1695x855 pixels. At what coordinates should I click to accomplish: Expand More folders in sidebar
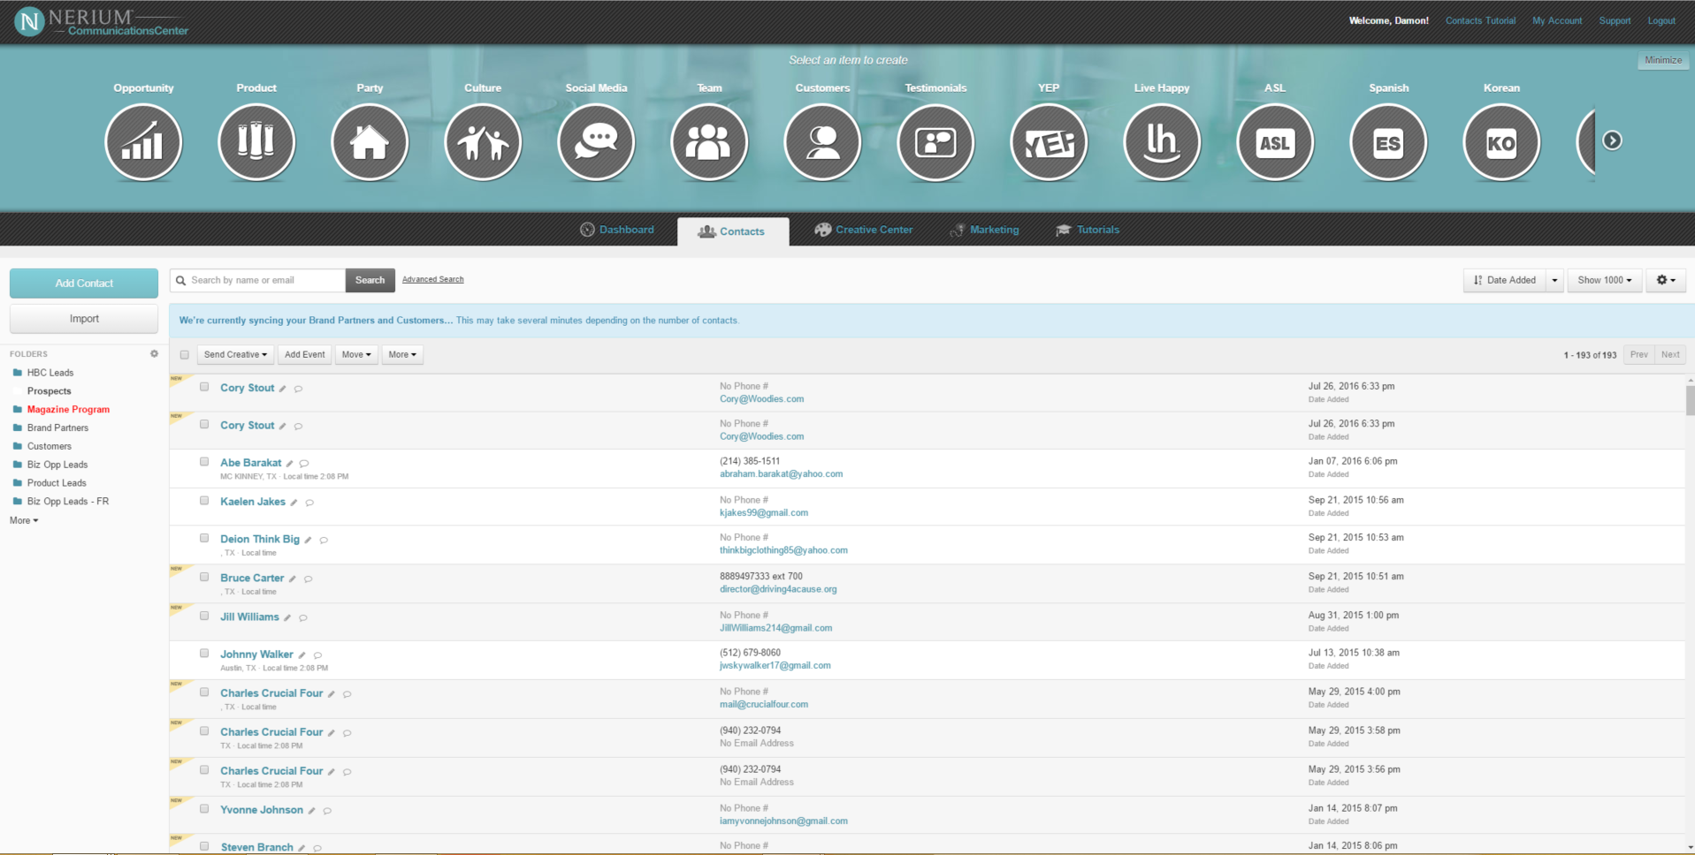[x=24, y=521]
